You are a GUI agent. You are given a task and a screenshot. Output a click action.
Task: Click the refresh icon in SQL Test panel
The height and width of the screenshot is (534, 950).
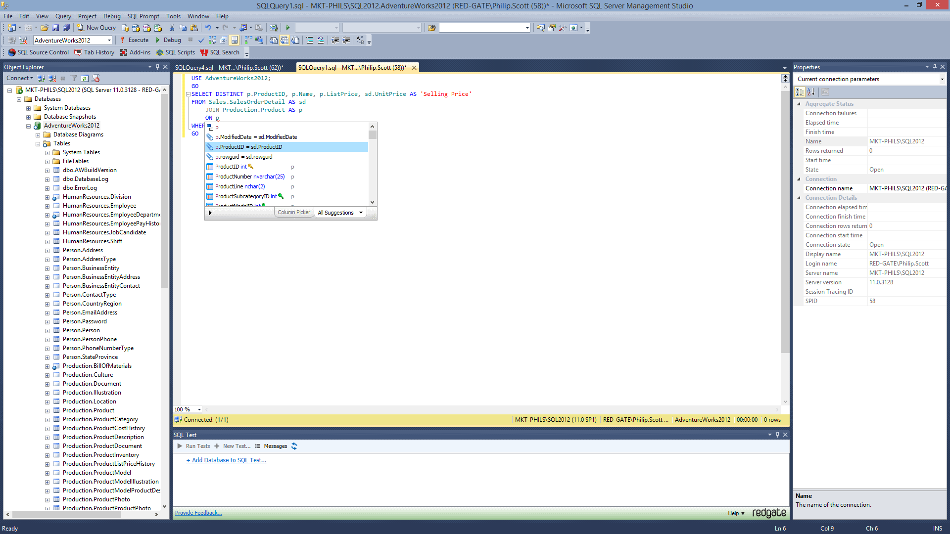coord(294,446)
